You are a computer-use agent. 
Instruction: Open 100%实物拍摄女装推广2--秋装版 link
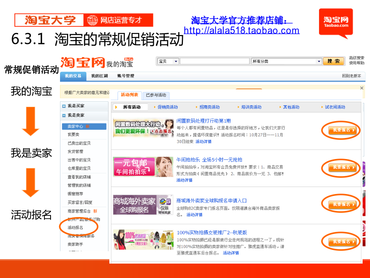pyautogui.click(x=212, y=232)
